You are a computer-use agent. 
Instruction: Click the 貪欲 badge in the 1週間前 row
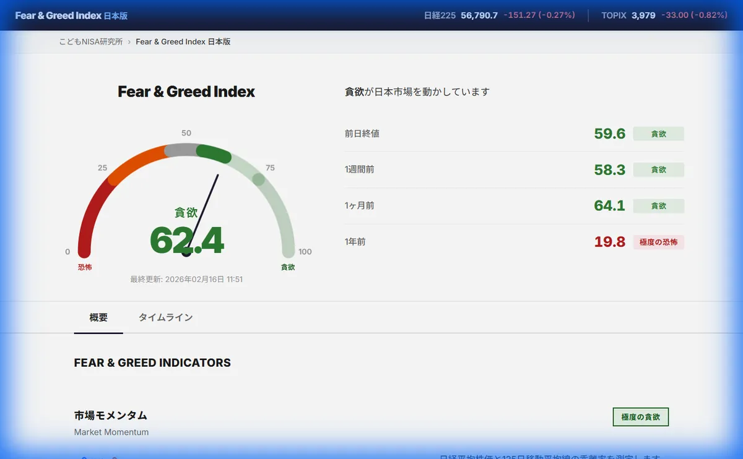658,169
